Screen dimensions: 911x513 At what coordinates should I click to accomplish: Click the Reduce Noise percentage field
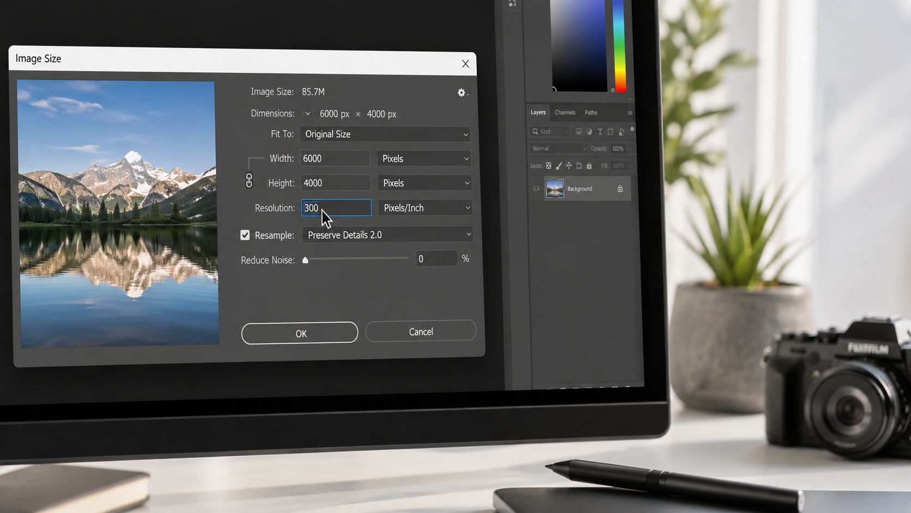coord(436,259)
